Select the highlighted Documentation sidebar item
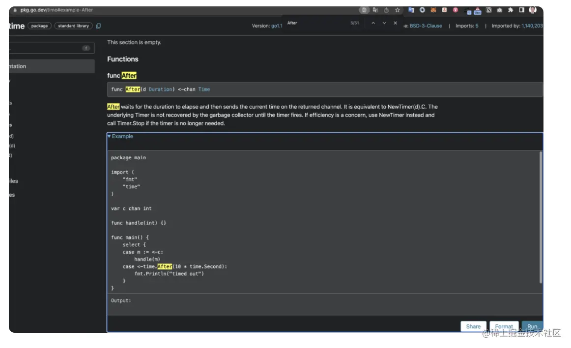 click(x=52, y=66)
